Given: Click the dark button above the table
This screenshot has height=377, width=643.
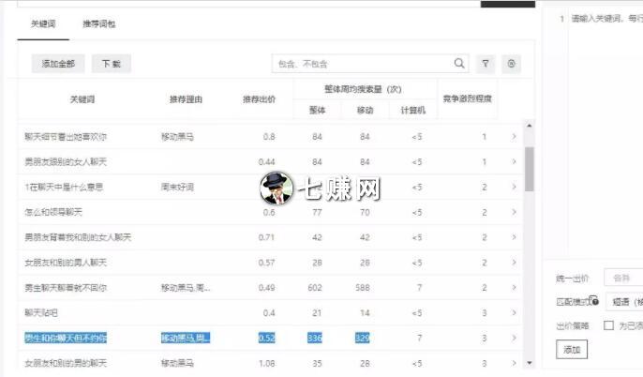Looking at the screenshot, I should point(508,4).
